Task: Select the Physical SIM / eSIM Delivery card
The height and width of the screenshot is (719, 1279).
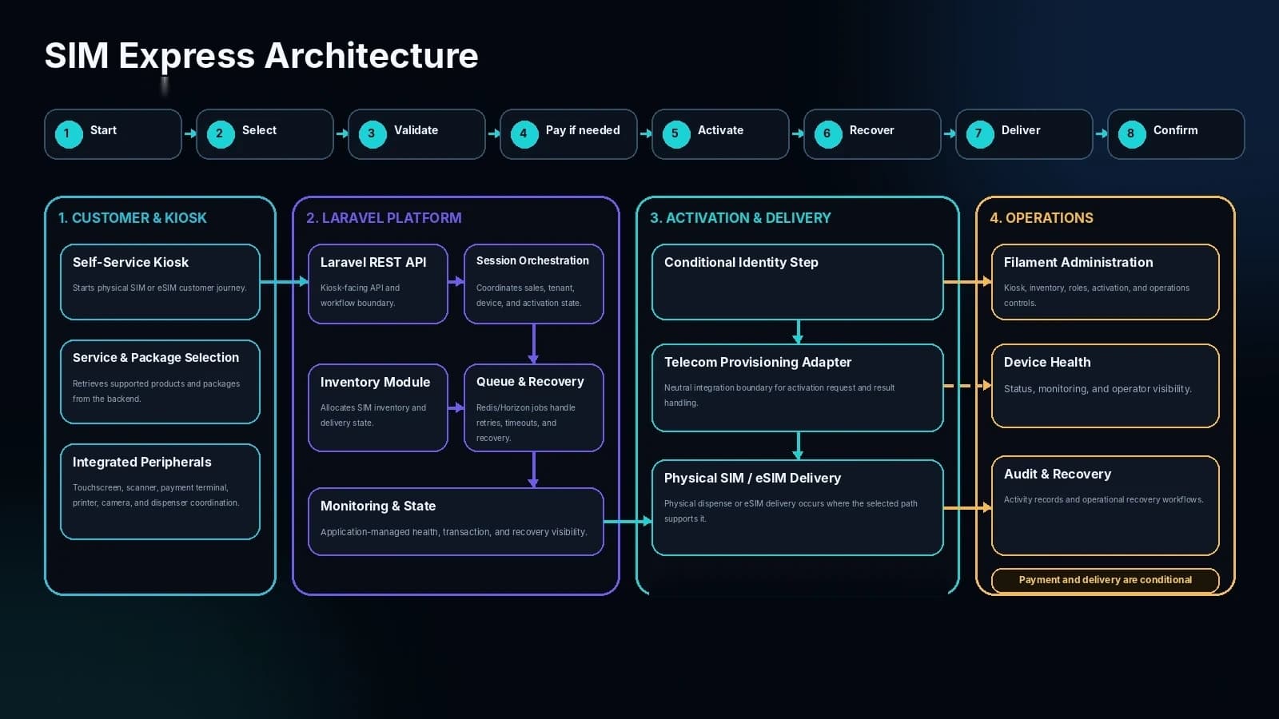Action: point(798,507)
